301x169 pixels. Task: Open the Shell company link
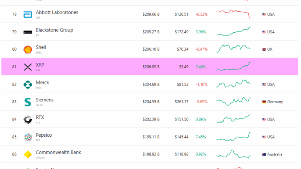coord(41,47)
